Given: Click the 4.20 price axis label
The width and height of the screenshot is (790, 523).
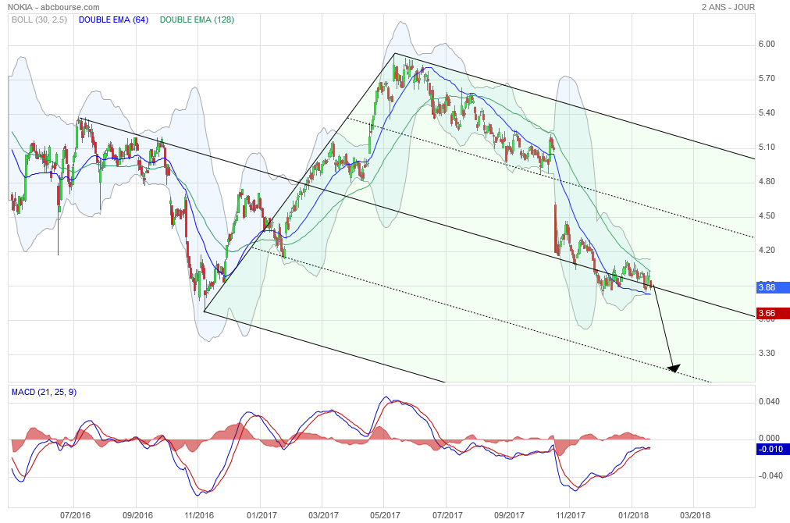Looking at the screenshot, I should (x=767, y=250).
